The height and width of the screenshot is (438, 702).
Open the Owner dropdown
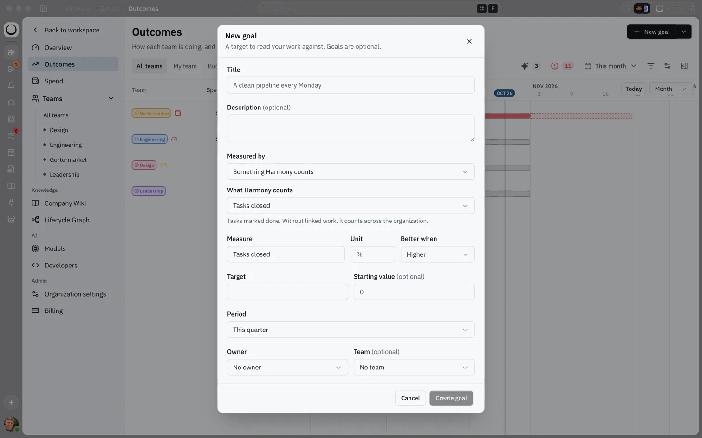[x=287, y=368]
